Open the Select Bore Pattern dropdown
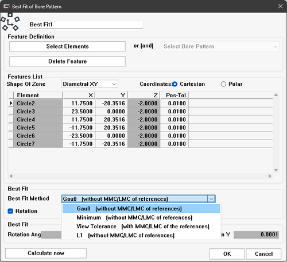This screenshot has width=287, height=262. coord(220,46)
